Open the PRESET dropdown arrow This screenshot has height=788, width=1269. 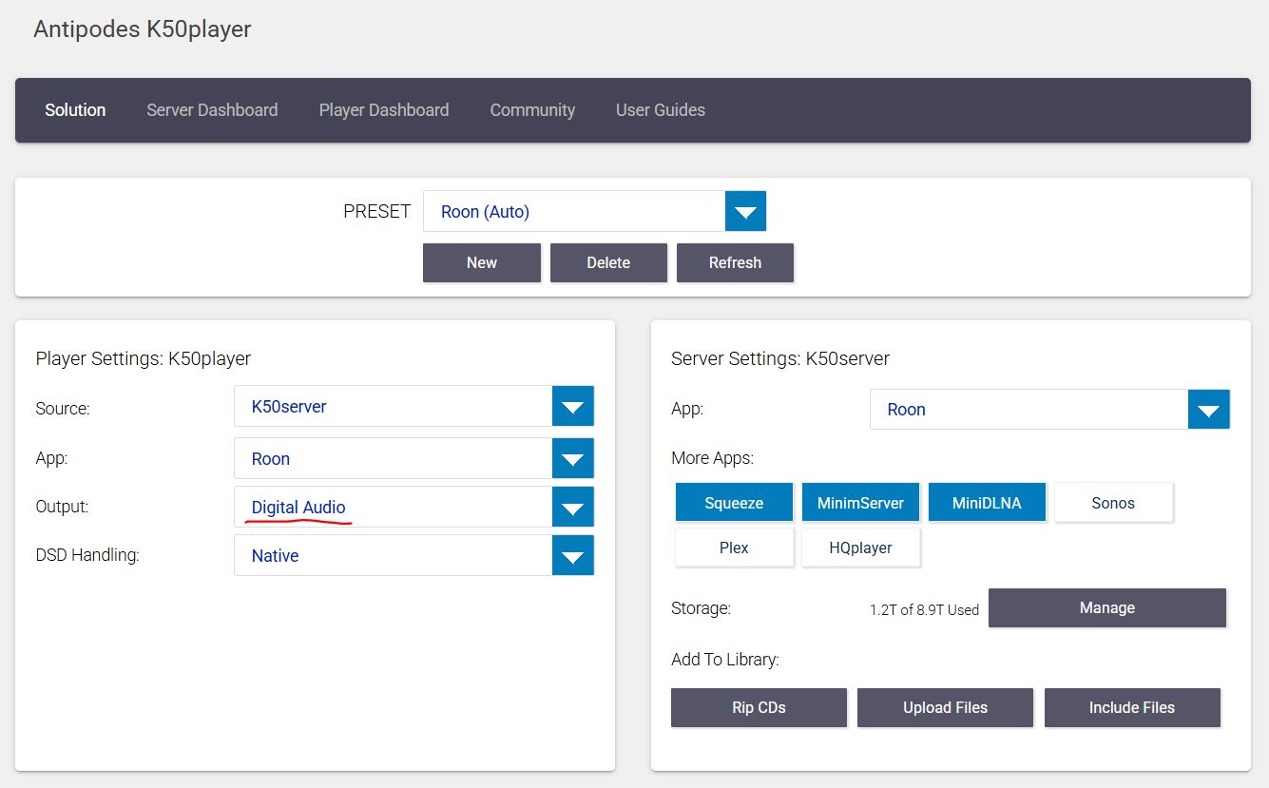tap(745, 211)
